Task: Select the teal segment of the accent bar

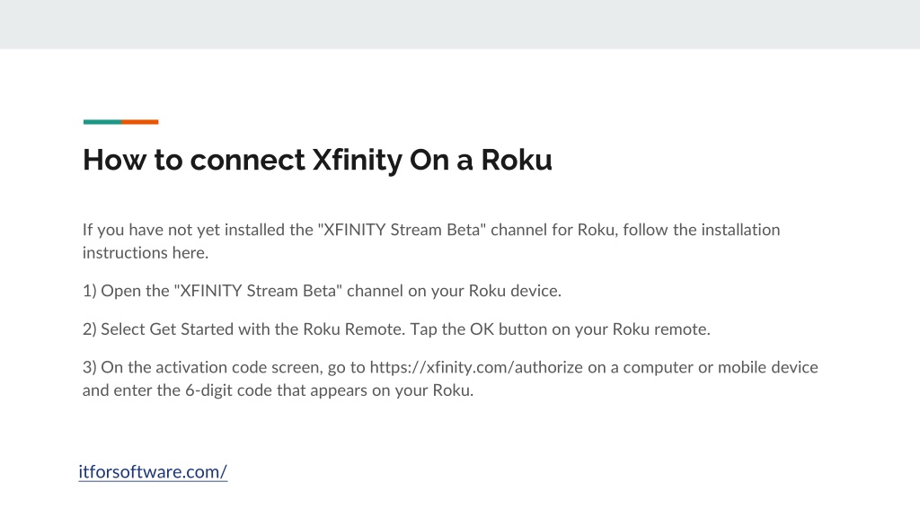Action: coord(102,122)
